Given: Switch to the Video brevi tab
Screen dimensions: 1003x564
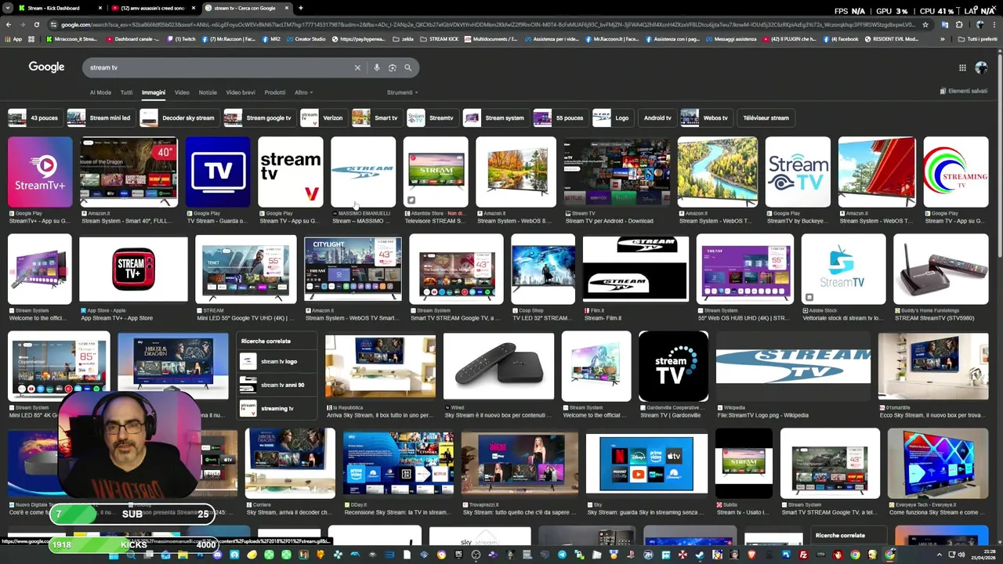Looking at the screenshot, I should (x=241, y=92).
